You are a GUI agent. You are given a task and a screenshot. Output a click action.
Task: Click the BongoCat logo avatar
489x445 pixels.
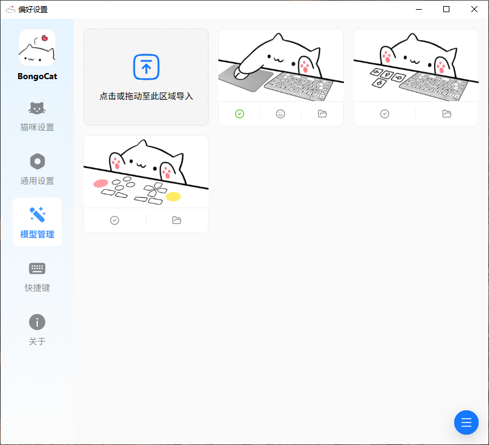click(x=37, y=47)
